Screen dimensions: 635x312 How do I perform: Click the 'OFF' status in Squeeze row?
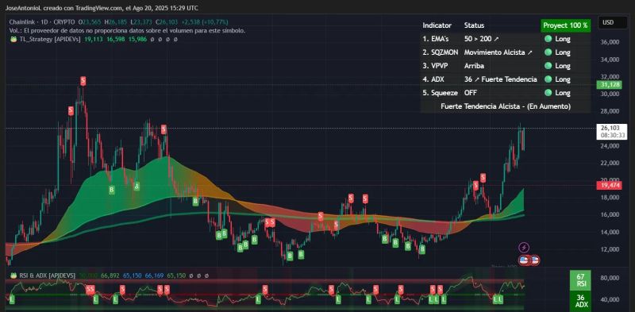[471, 93]
